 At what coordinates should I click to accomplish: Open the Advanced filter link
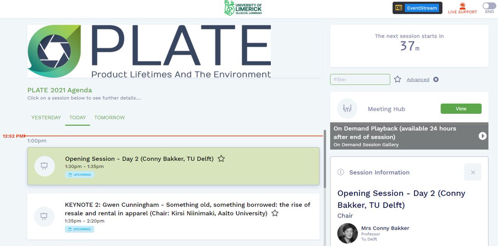click(x=418, y=80)
